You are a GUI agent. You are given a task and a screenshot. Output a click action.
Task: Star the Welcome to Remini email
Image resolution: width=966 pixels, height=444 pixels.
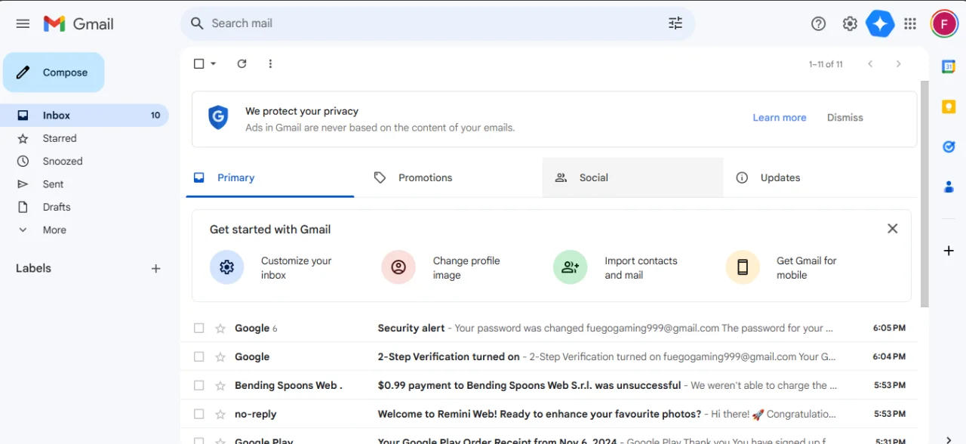220,414
